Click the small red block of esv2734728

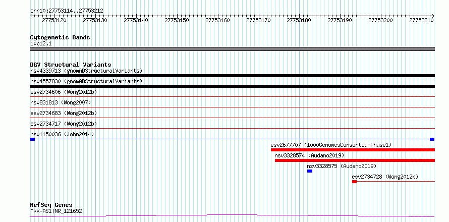354,182
